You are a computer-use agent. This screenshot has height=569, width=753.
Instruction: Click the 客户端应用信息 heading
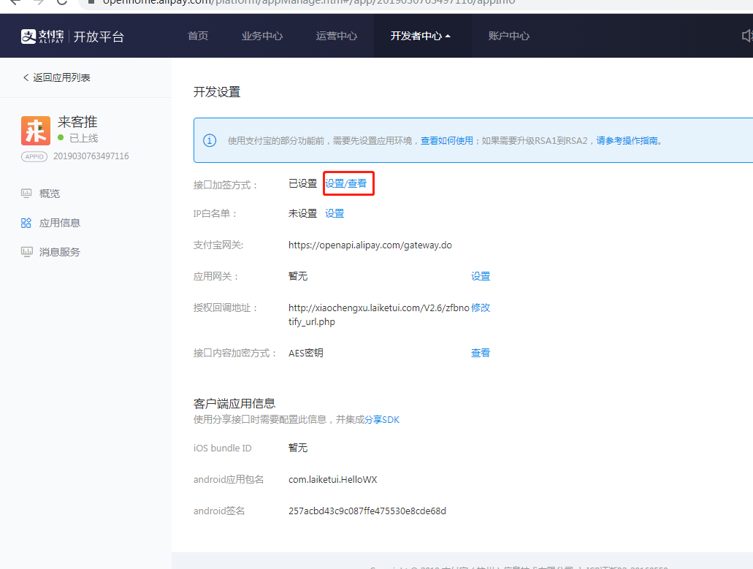[x=234, y=403]
